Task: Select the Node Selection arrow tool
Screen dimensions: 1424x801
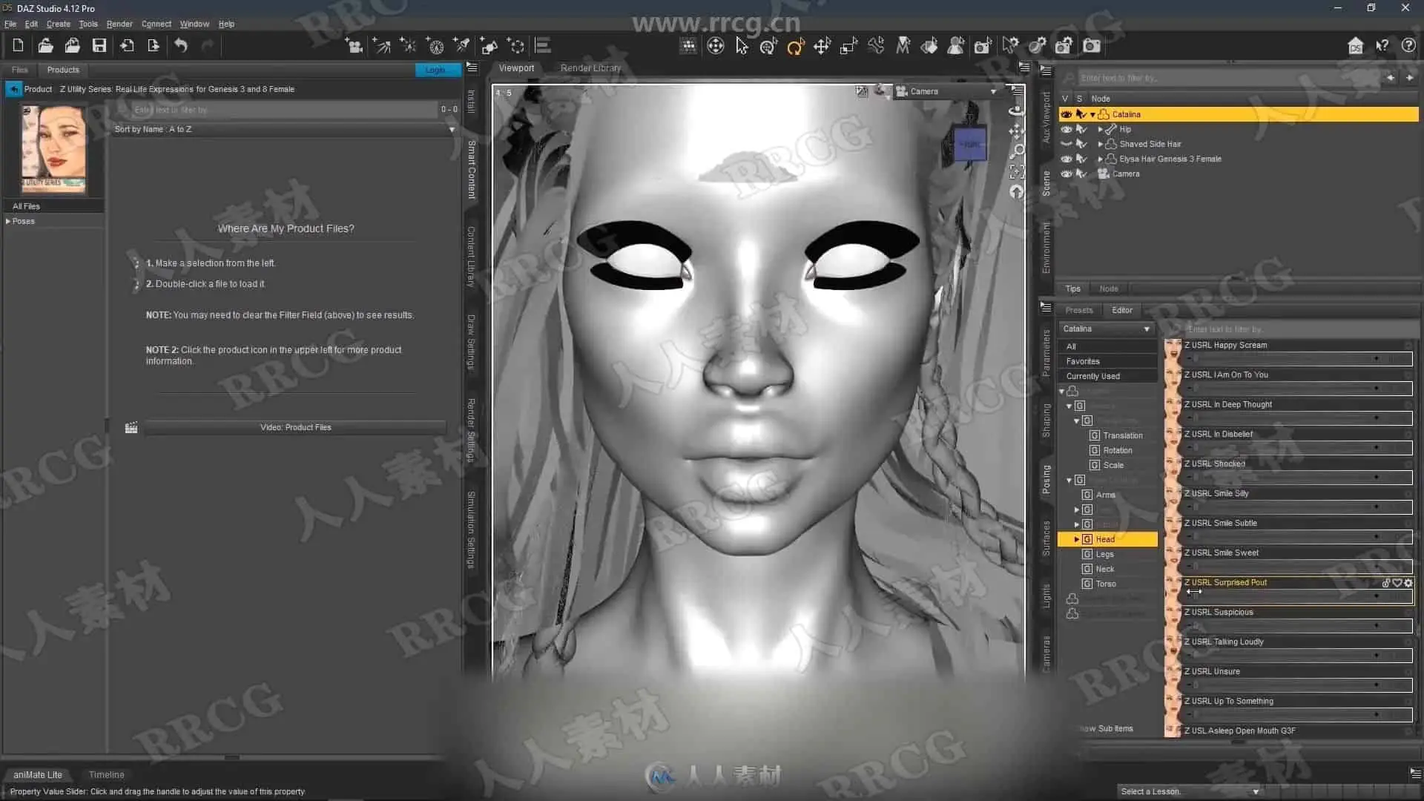Action: (x=742, y=47)
